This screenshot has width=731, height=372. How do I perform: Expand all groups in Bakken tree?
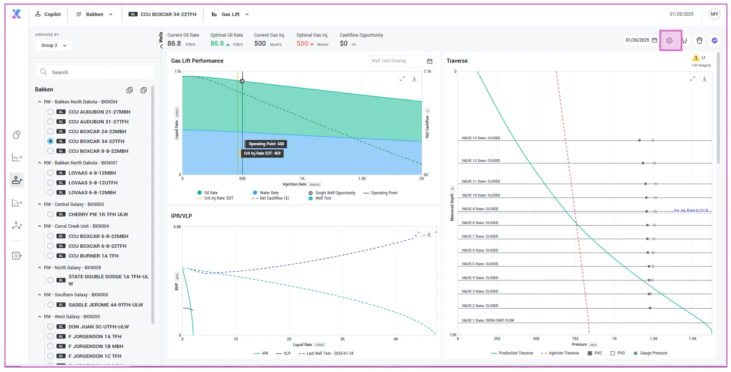coord(130,90)
